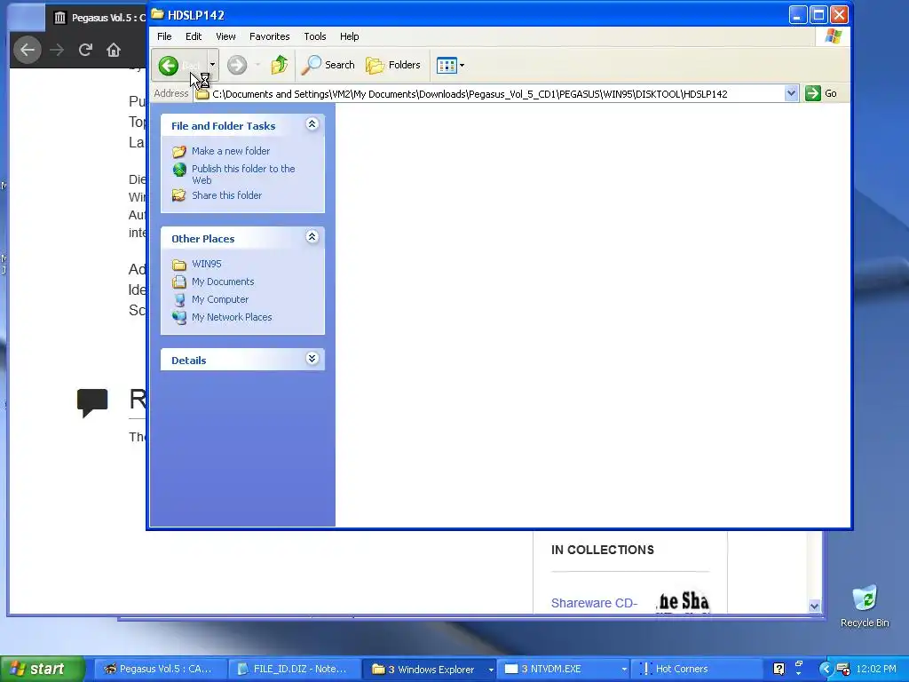Expand the NTVDM.EXE group arrow

[x=624, y=670]
